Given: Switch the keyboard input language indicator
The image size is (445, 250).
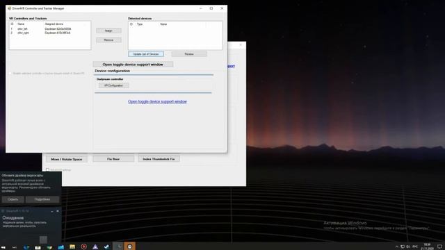Looking at the screenshot, I should click(415, 247).
